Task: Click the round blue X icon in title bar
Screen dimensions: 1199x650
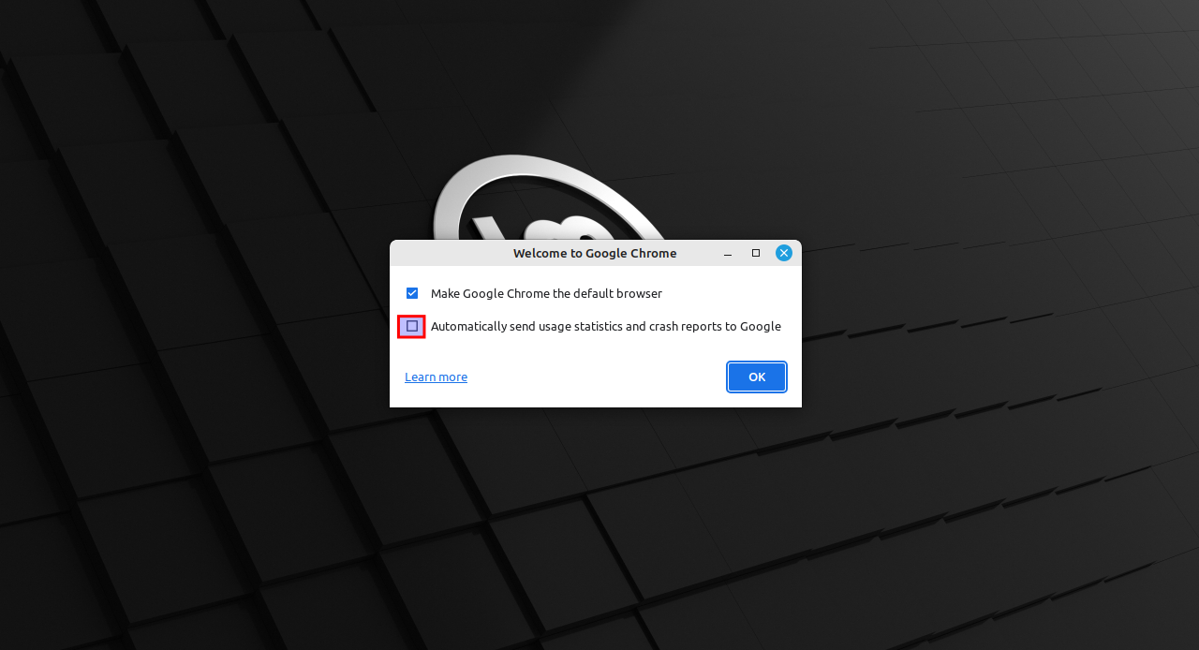Action: (784, 253)
